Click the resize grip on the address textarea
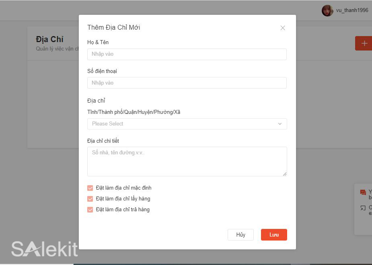 click(285, 174)
